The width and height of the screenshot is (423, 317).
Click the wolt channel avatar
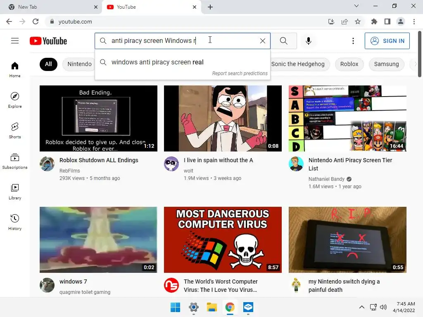point(171,164)
